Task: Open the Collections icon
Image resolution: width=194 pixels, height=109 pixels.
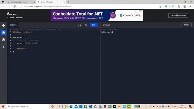Action: 179,6
